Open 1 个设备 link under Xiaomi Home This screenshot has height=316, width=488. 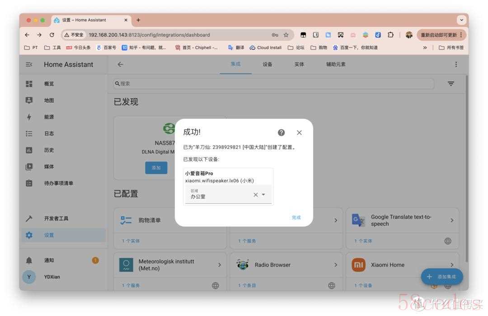coord(363,285)
